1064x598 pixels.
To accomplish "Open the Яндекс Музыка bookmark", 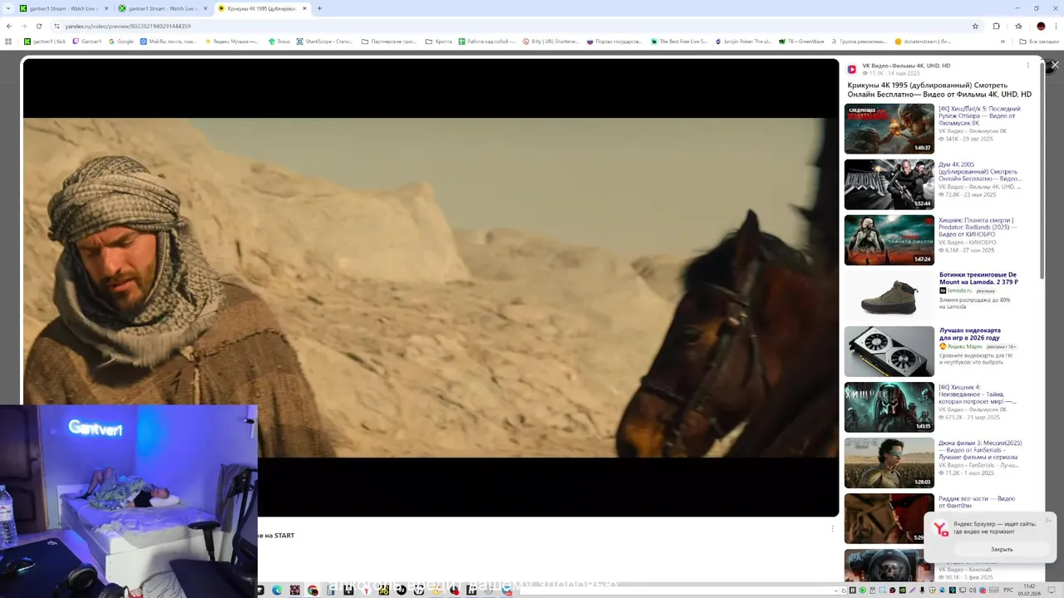I will tap(231, 41).
